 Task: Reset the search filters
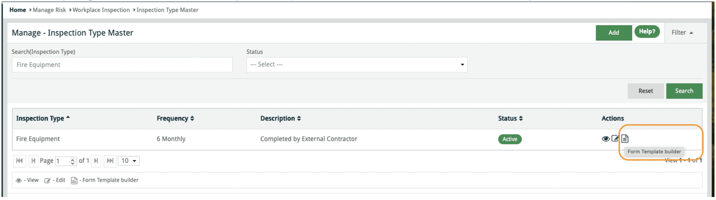645,91
